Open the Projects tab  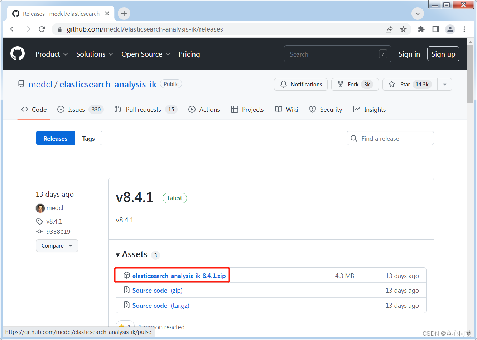pos(247,110)
